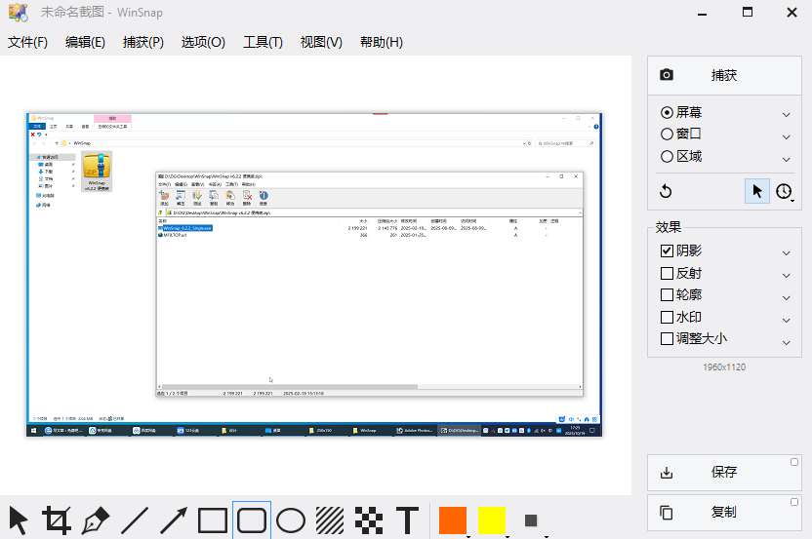The width and height of the screenshot is (812, 539).
Task: Open the yellow fill color swatch
Action: (x=492, y=520)
